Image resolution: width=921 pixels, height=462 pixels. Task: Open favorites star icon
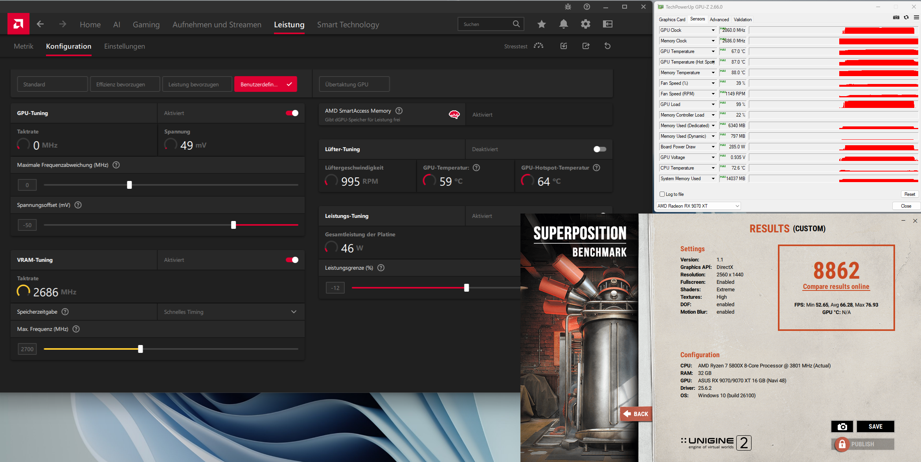click(541, 24)
